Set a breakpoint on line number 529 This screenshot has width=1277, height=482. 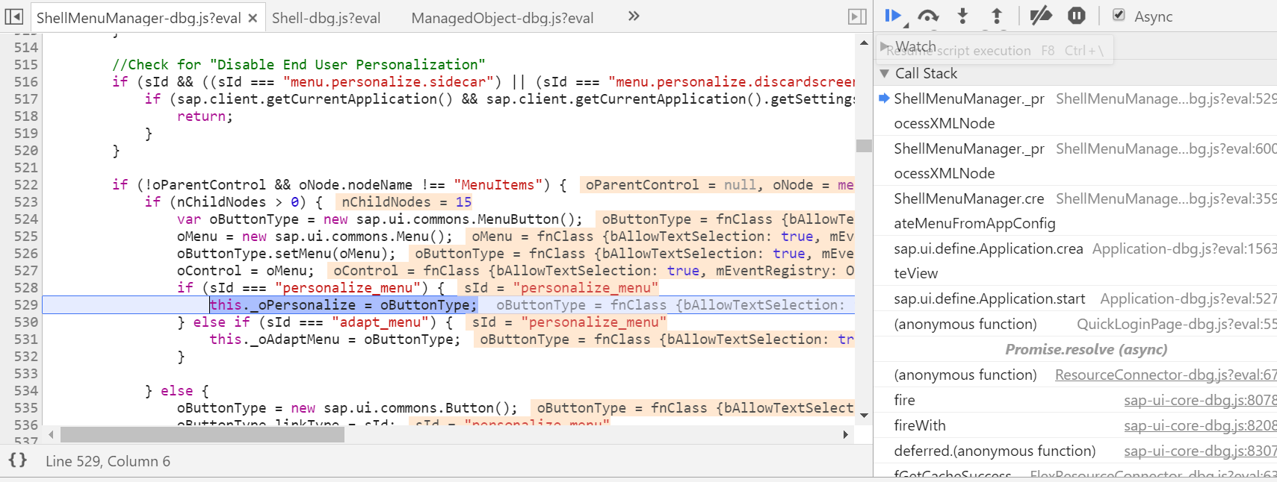click(x=26, y=304)
